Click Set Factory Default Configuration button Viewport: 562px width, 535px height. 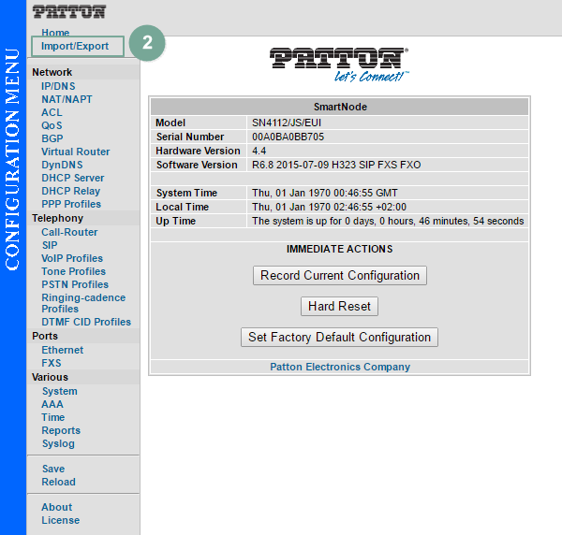point(339,337)
